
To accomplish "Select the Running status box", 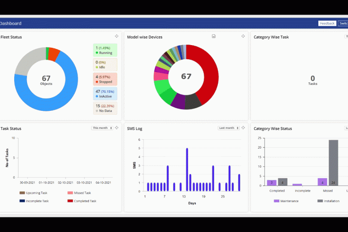I will coord(105,50).
